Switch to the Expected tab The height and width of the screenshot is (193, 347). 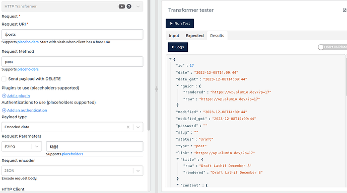tap(194, 36)
